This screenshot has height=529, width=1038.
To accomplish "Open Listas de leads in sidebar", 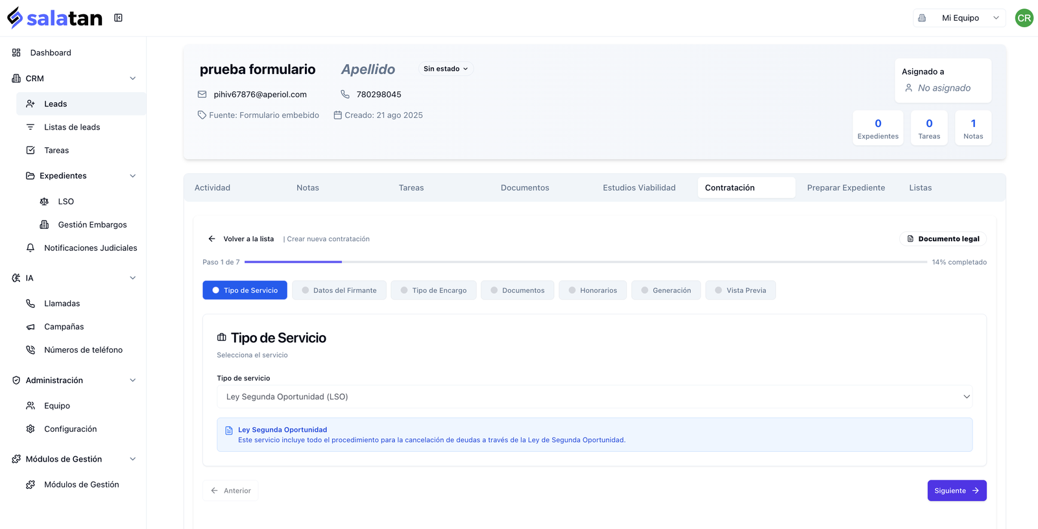I will click(x=81, y=127).
